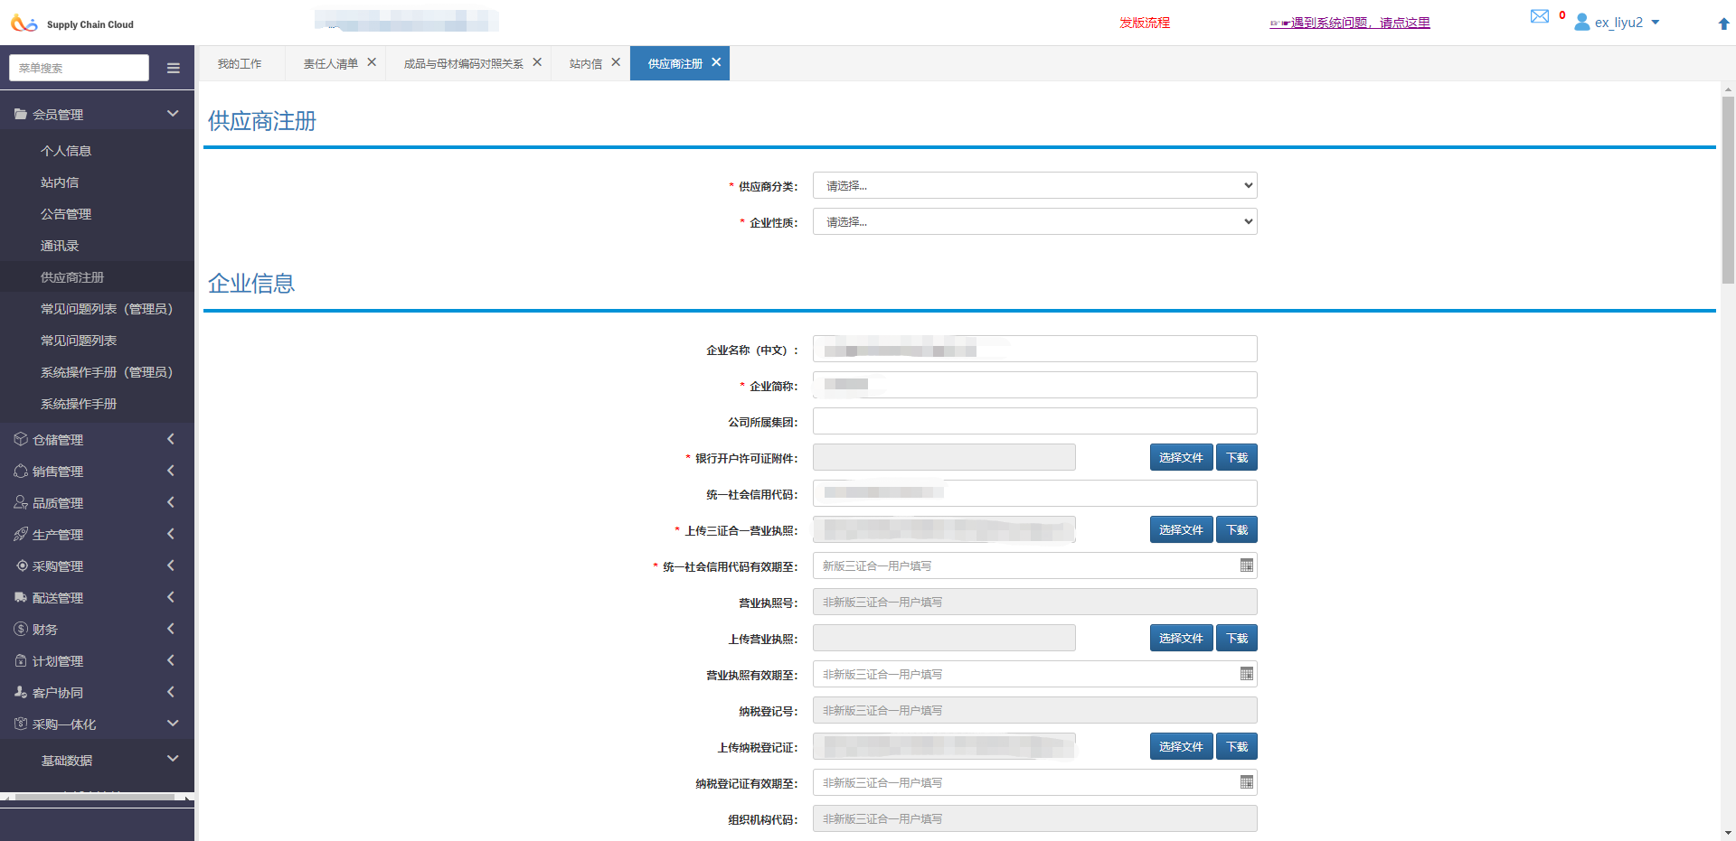
Task: Open calendar picker for 营业执照有效期至
Action: (x=1247, y=674)
